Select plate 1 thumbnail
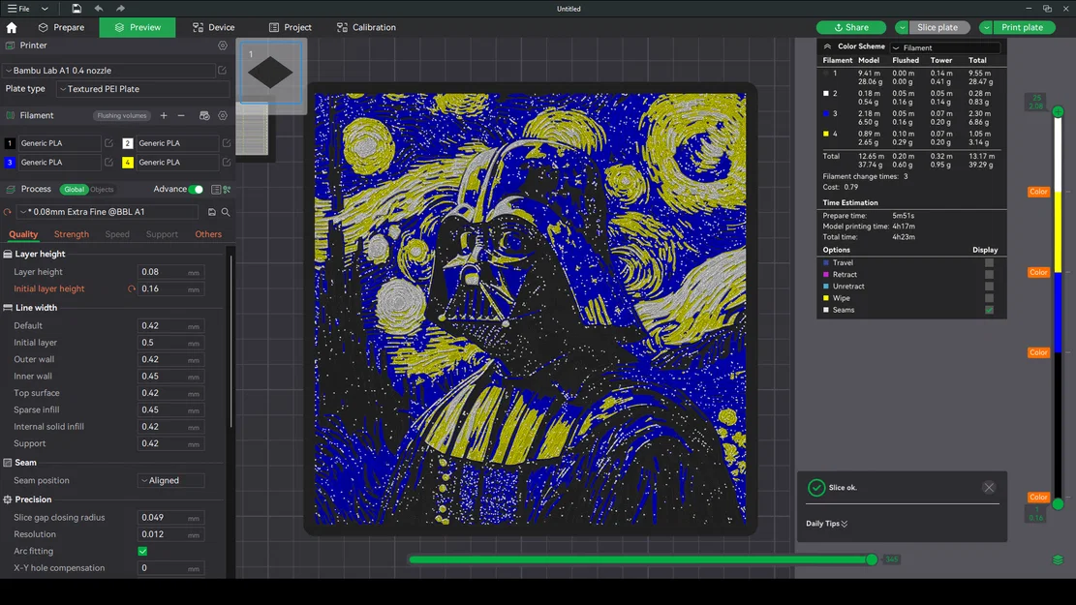Viewport: 1076px width, 605px height. pos(270,73)
